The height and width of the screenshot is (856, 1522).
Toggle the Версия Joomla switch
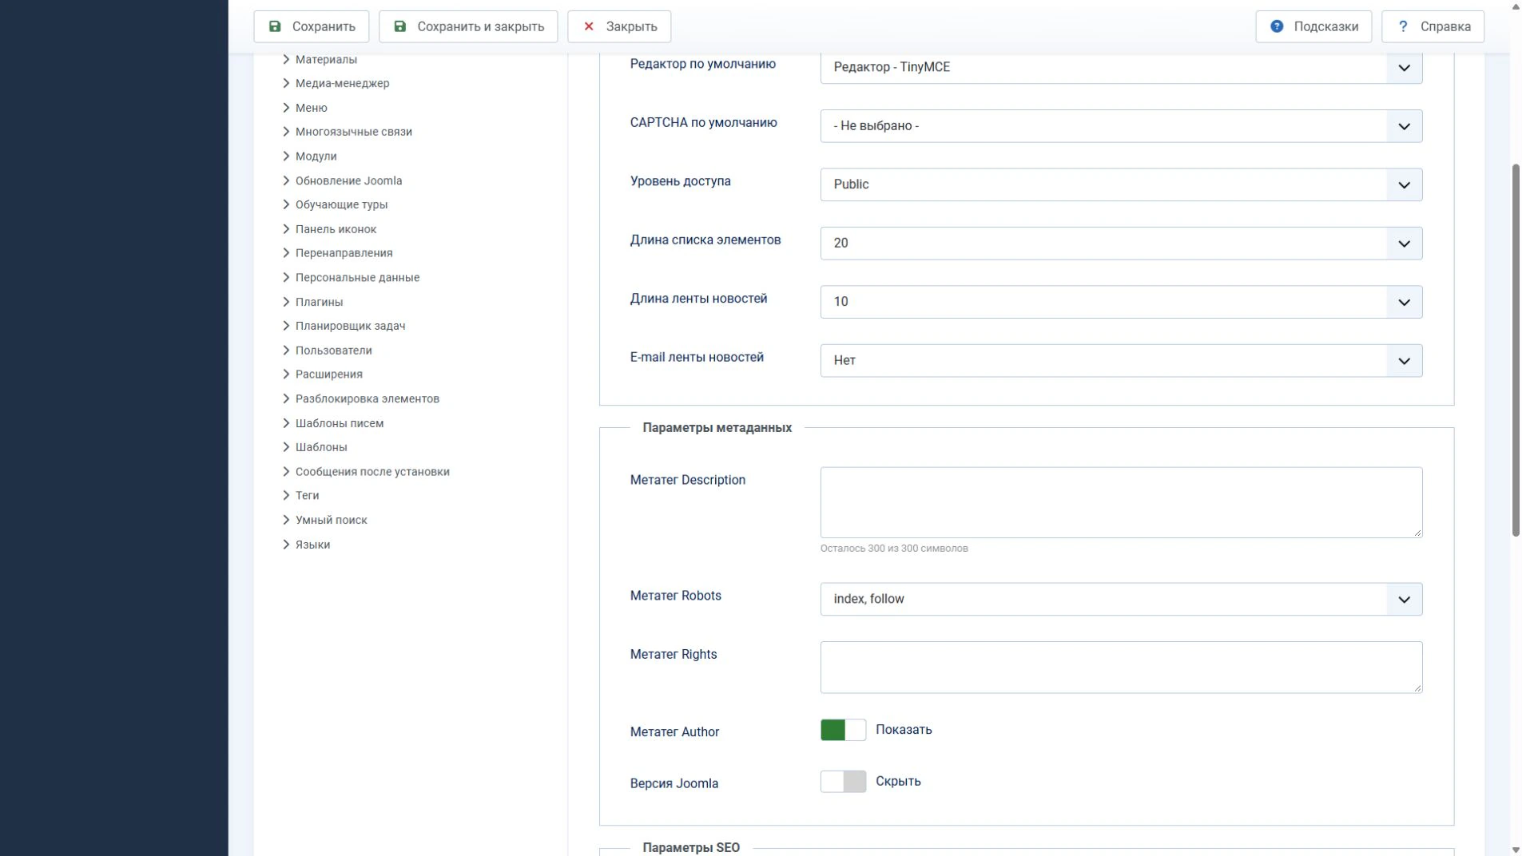[843, 782]
